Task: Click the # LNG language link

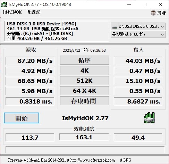Action: (126, 160)
